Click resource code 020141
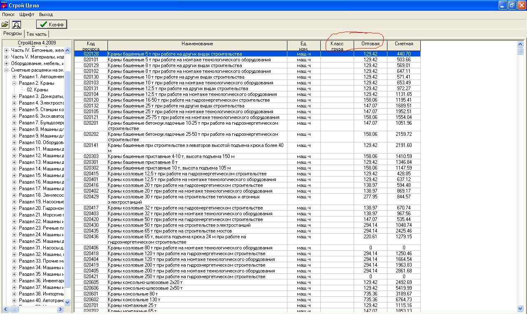This screenshot has height=314, width=527. click(91, 145)
